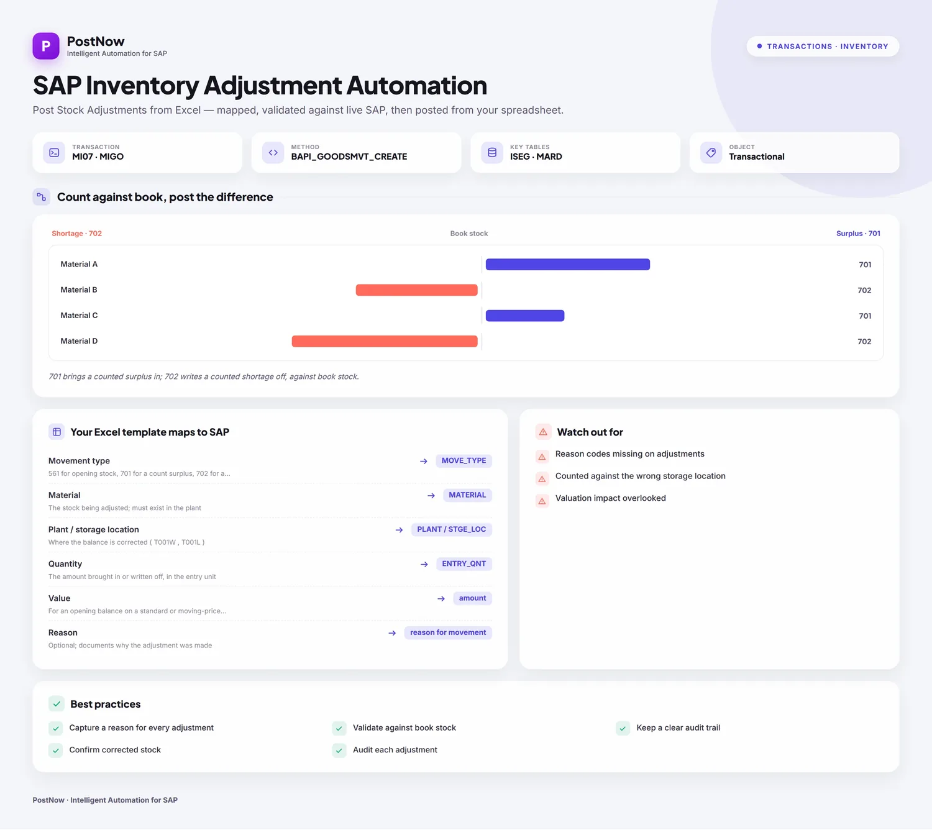The width and height of the screenshot is (932, 830).
Task: Click the Plant / storage location field name
Action: click(x=94, y=529)
